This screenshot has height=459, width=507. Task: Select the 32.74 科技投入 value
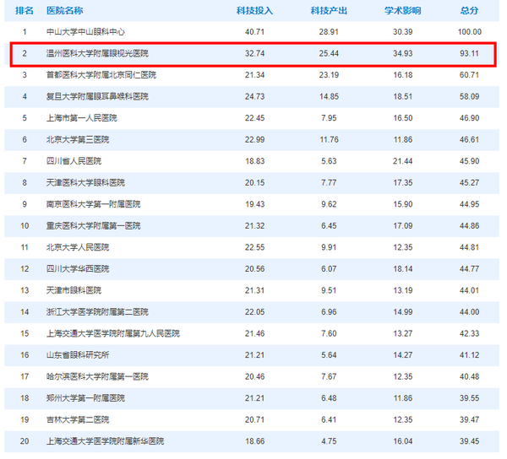pos(255,53)
